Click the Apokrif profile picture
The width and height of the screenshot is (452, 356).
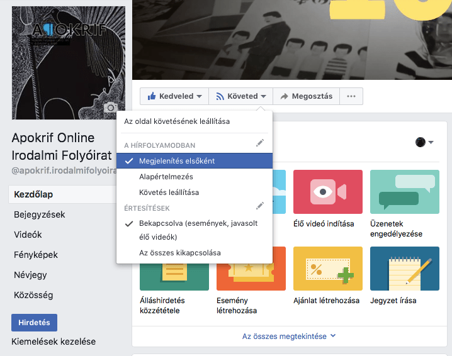coord(69,63)
